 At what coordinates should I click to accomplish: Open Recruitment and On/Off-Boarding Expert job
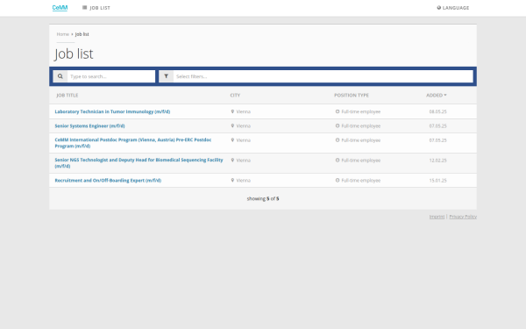point(108,181)
